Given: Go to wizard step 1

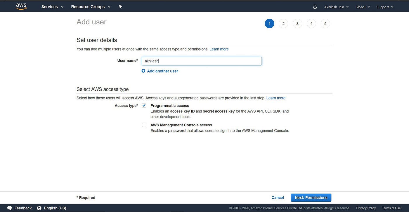Looking at the screenshot, I should [x=269, y=24].
